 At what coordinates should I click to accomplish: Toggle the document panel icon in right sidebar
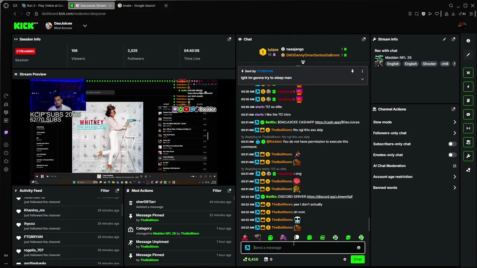click(468, 100)
